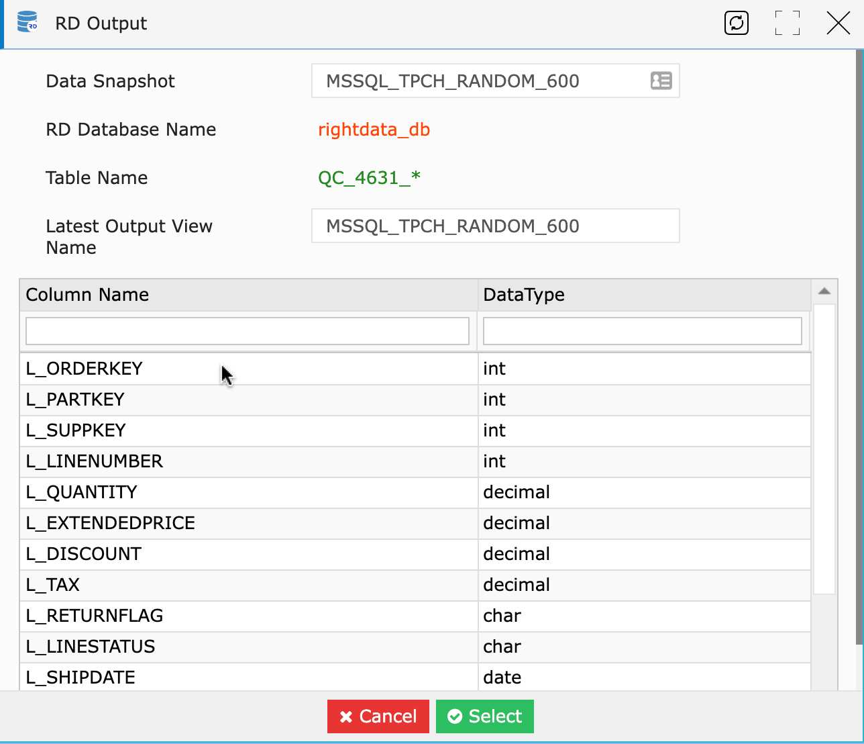Viewport: 864px width, 744px height.
Task: Click the checkmark icon inside the Select button
Action: [456, 716]
